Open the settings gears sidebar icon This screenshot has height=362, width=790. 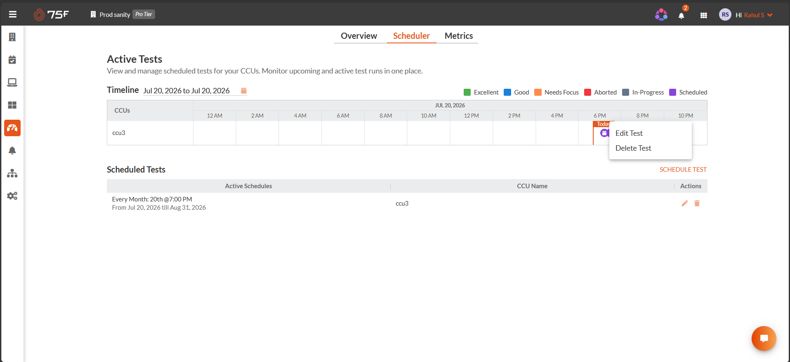tap(12, 196)
